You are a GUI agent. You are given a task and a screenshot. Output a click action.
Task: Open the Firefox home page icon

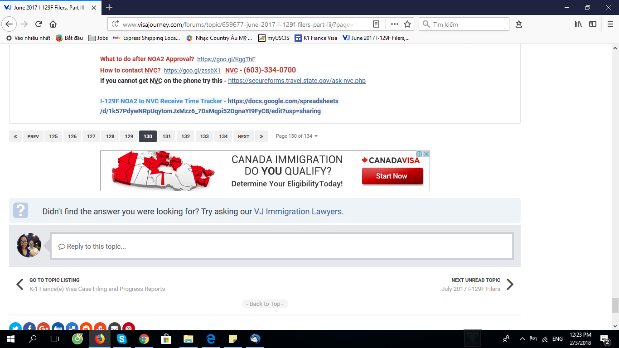(53, 24)
